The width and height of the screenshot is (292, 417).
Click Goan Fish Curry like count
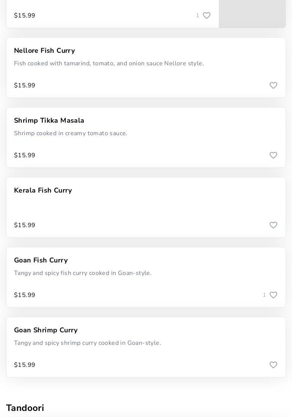(264, 295)
